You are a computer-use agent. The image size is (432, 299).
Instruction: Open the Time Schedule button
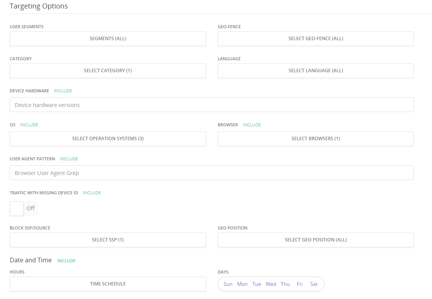tap(108, 284)
